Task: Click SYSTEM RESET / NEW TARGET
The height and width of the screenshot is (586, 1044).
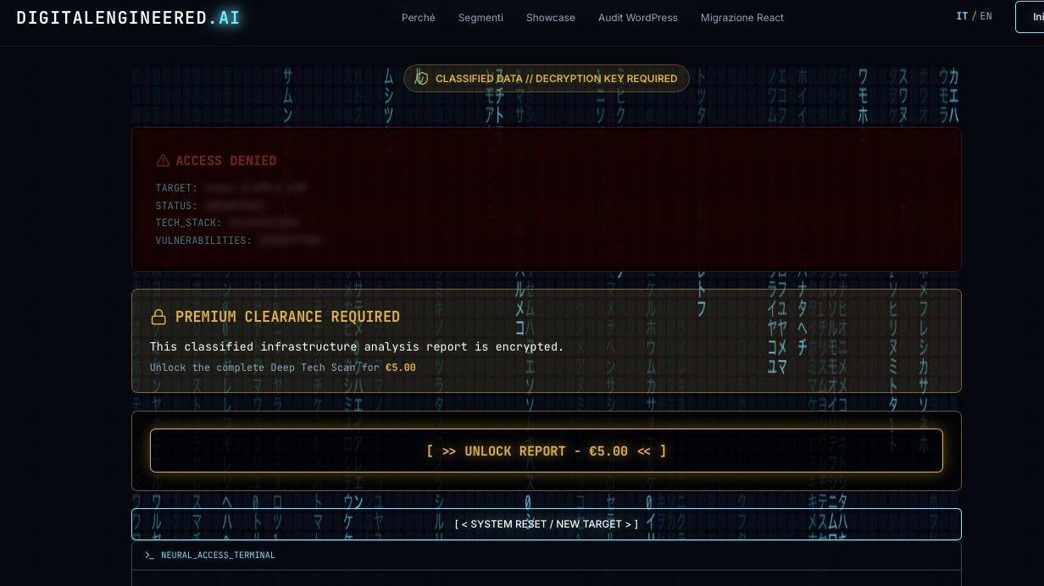Action: 546,523
